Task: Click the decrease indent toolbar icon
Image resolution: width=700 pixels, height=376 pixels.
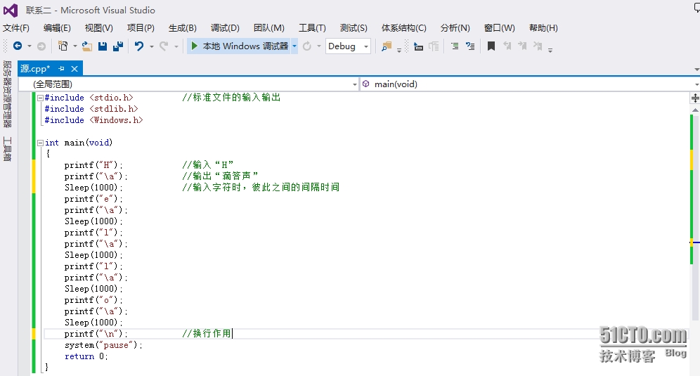Action: pos(418,46)
